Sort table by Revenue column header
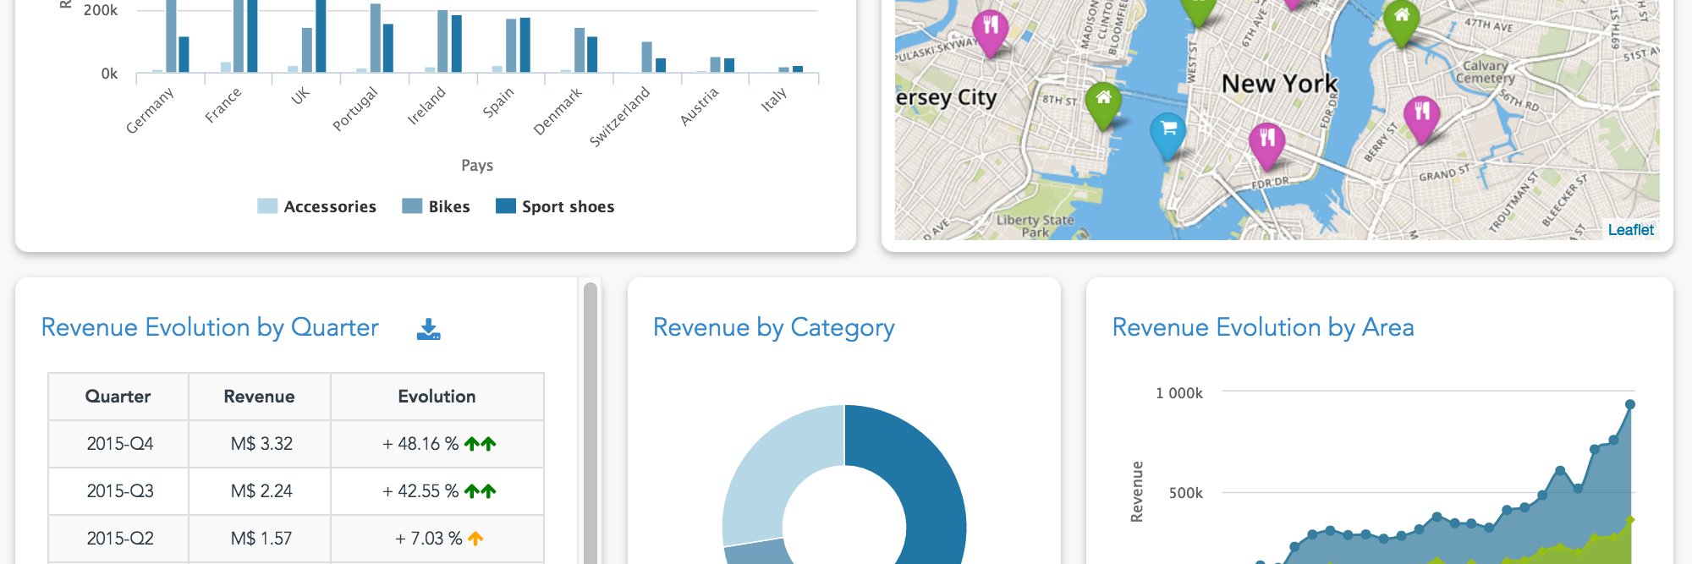Screen dimensions: 1692x564 [259, 397]
